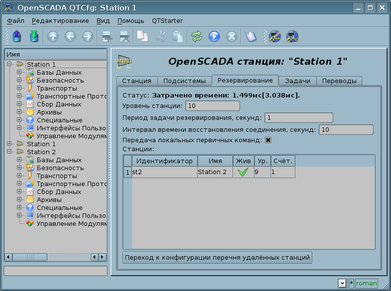
Task: Expand 'Базы Данных' under the first Station 1
Action: [19, 73]
